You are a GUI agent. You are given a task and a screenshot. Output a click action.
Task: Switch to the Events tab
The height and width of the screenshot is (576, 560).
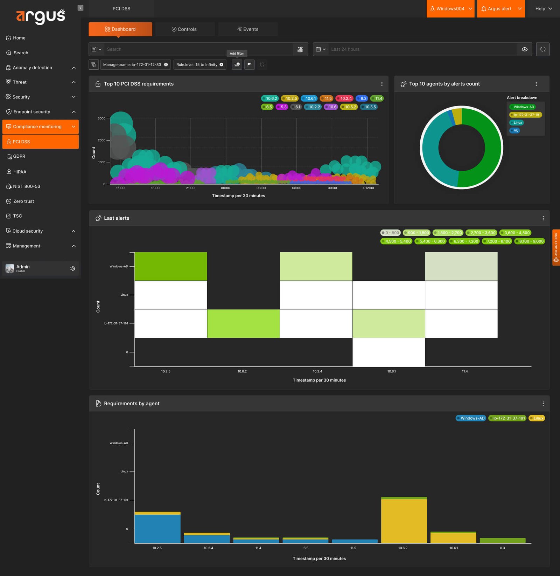pos(248,29)
